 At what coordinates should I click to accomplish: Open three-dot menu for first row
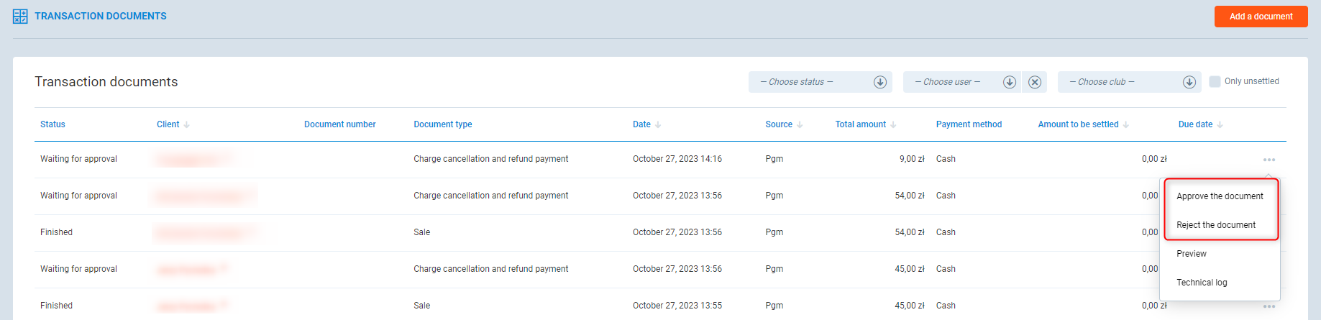[1269, 160]
